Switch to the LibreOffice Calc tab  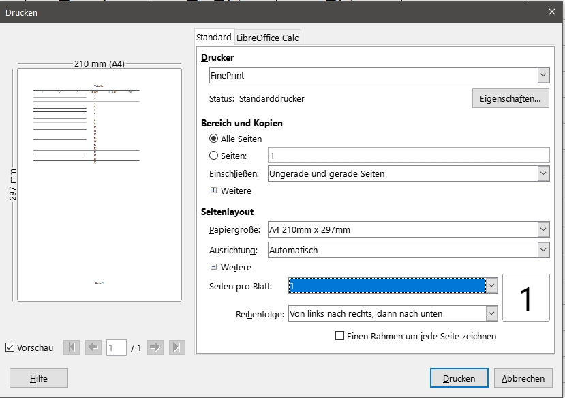(267, 38)
